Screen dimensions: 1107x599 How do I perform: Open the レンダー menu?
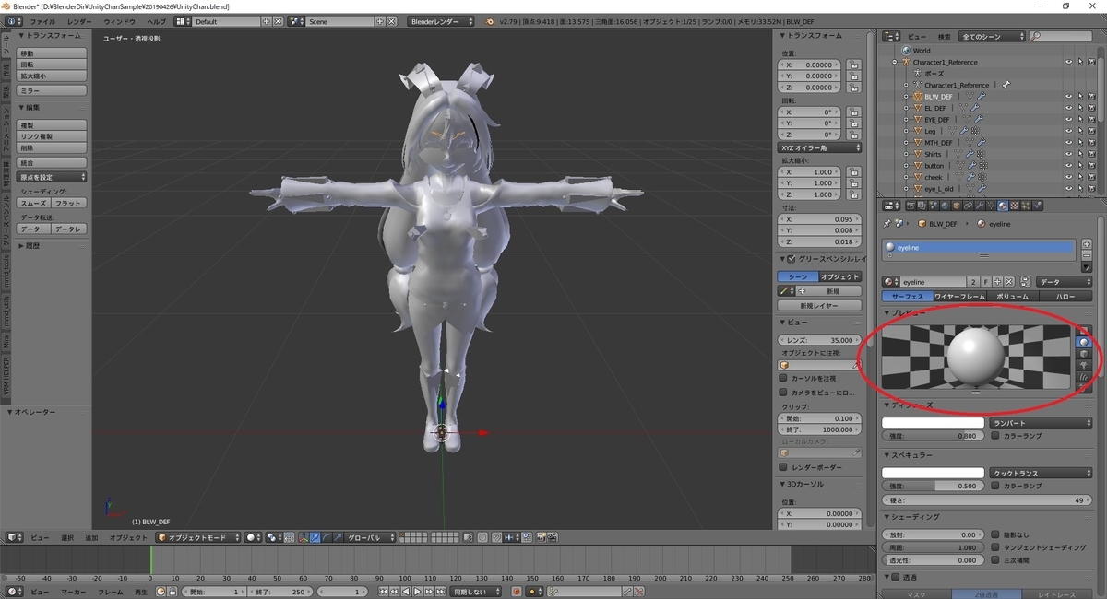[79, 21]
